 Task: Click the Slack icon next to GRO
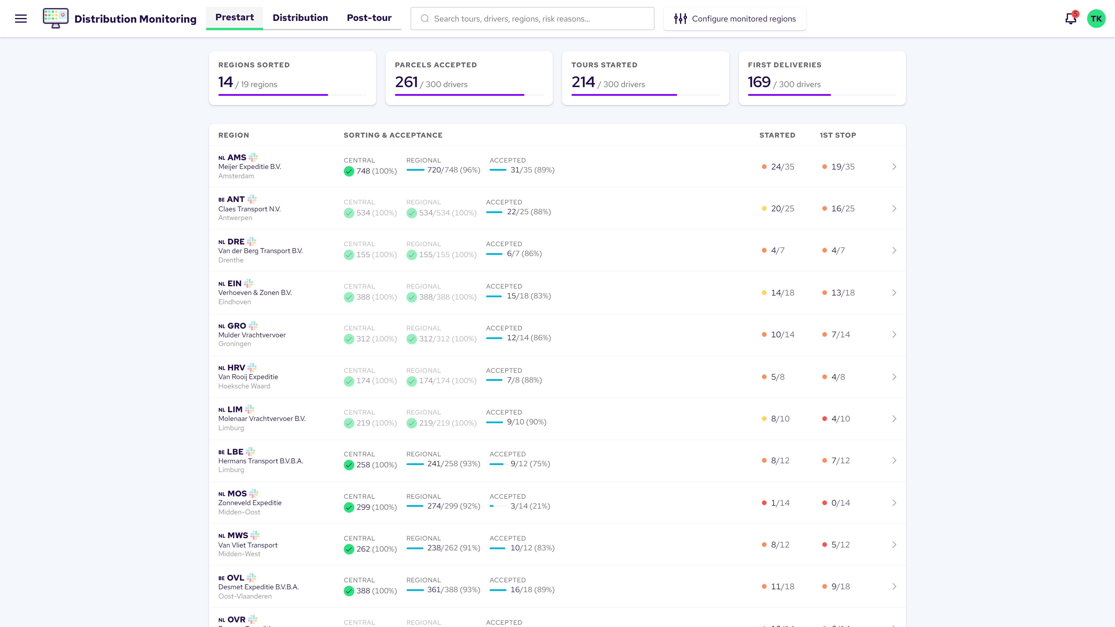pos(253,325)
